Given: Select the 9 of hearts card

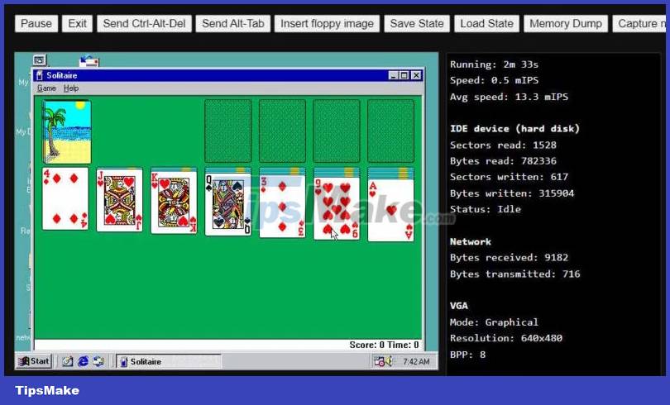Looking at the screenshot, I should (337, 208).
